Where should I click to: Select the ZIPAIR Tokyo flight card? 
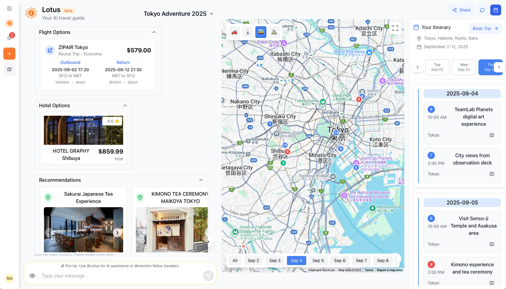click(98, 64)
